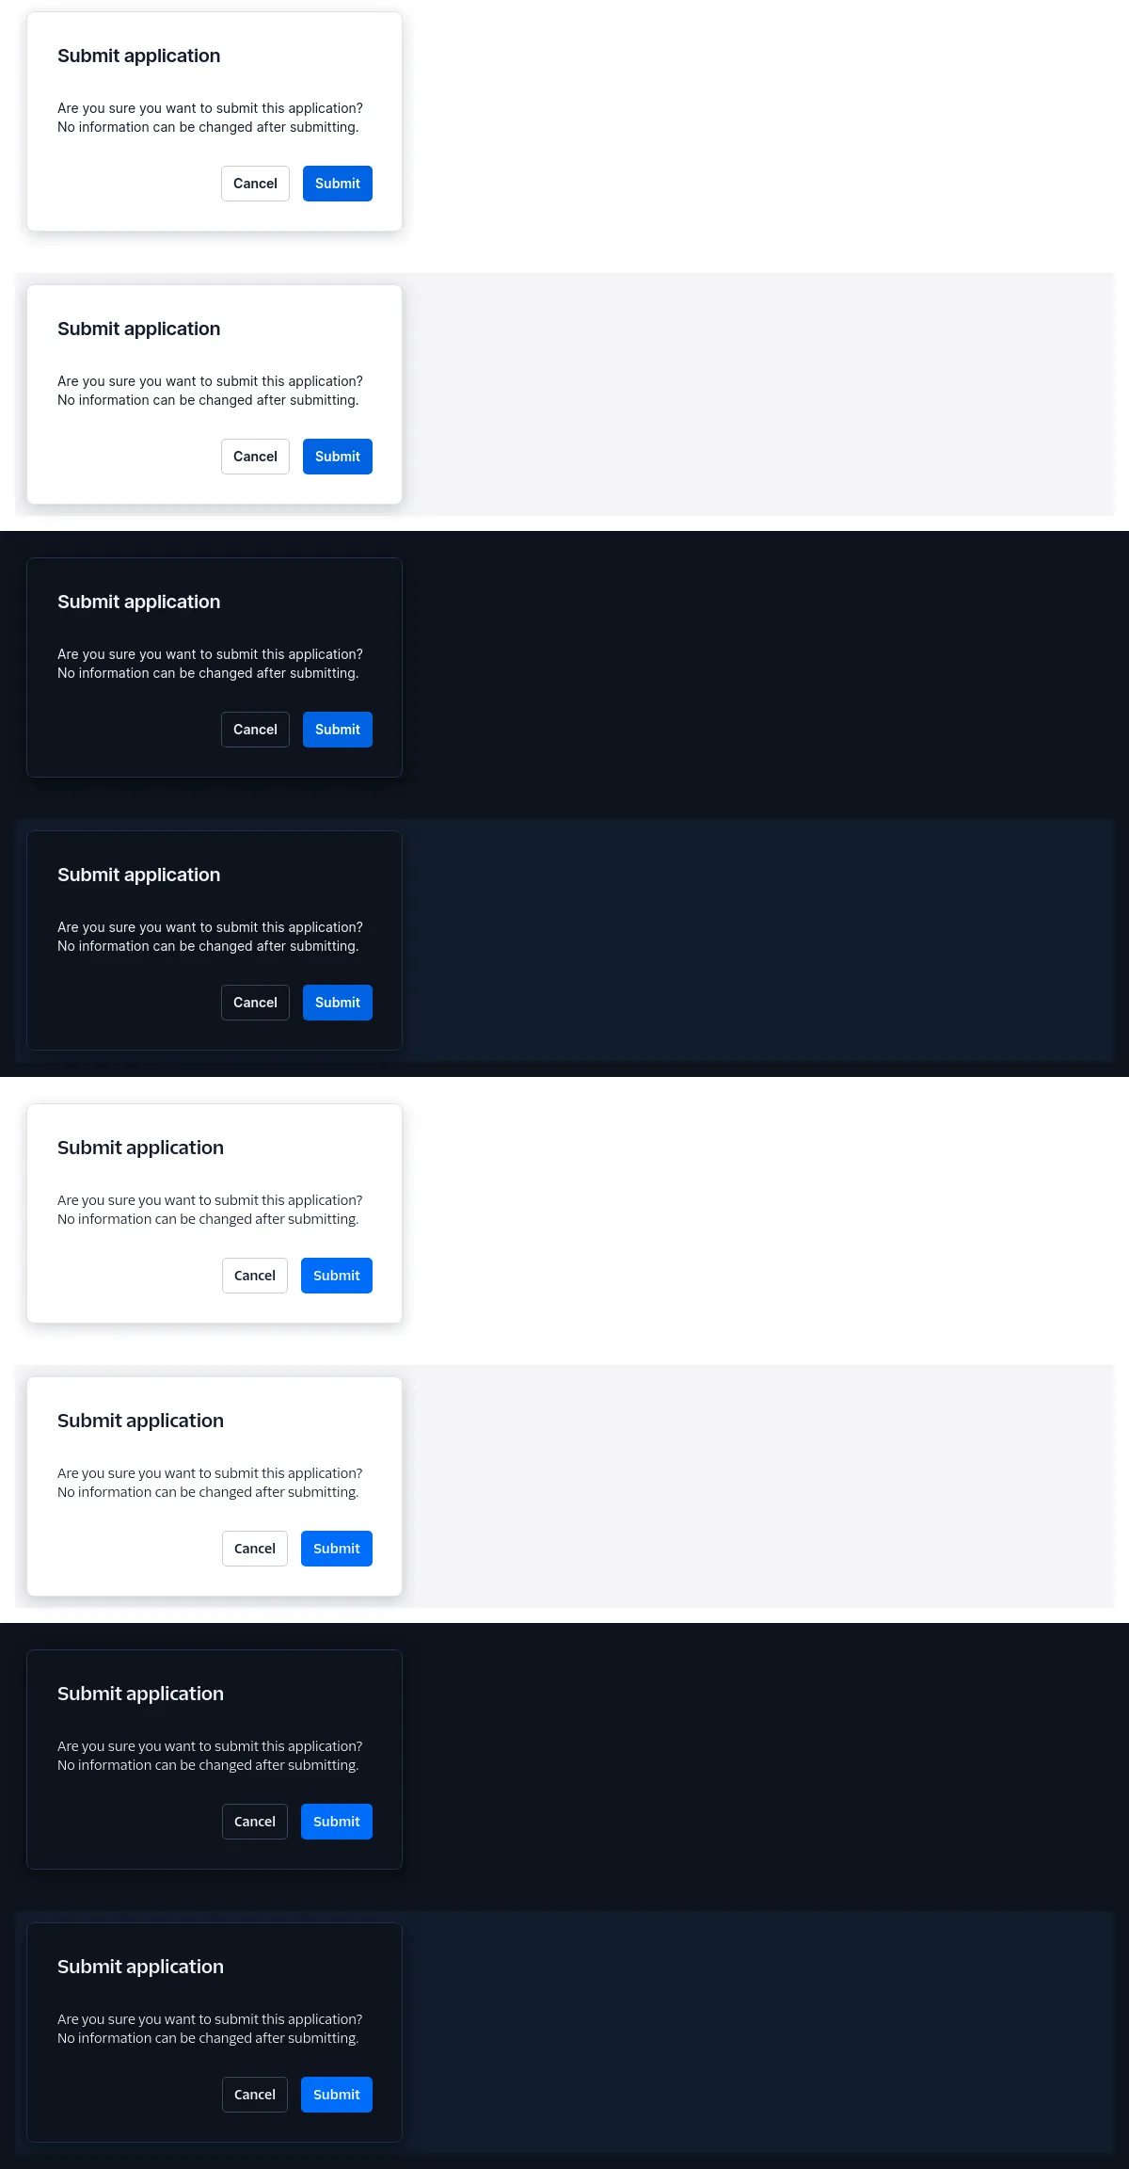Click Cancel in the bottommost dark dialog
1129x2169 pixels.
point(255,2095)
